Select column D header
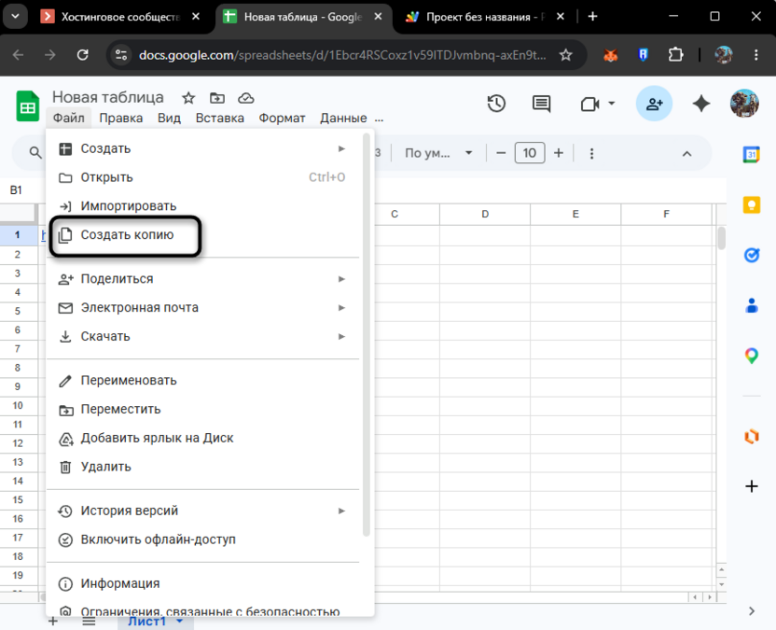This screenshot has height=630, width=776. pos(484,214)
